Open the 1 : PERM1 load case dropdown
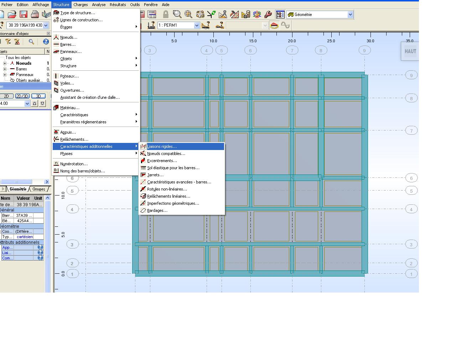The height and width of the screenshot is (364, 456). [x=197, y=25]
